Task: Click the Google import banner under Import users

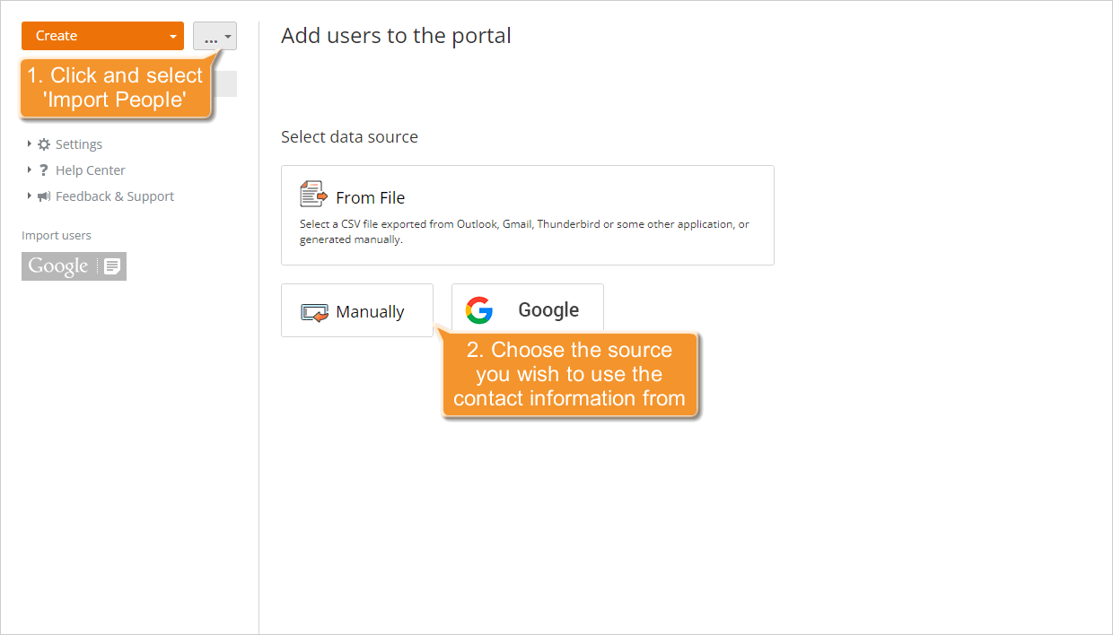Action: click(74, 265)
